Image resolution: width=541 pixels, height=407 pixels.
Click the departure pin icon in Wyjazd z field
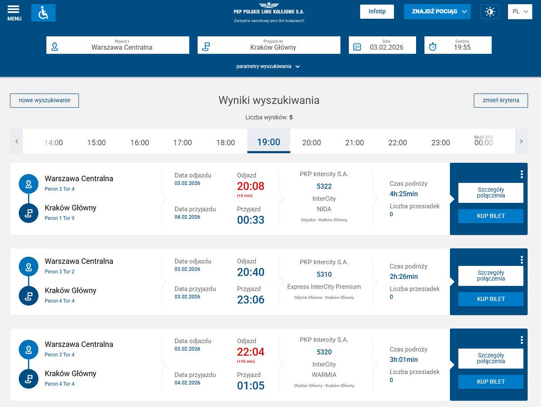[55, 46]
